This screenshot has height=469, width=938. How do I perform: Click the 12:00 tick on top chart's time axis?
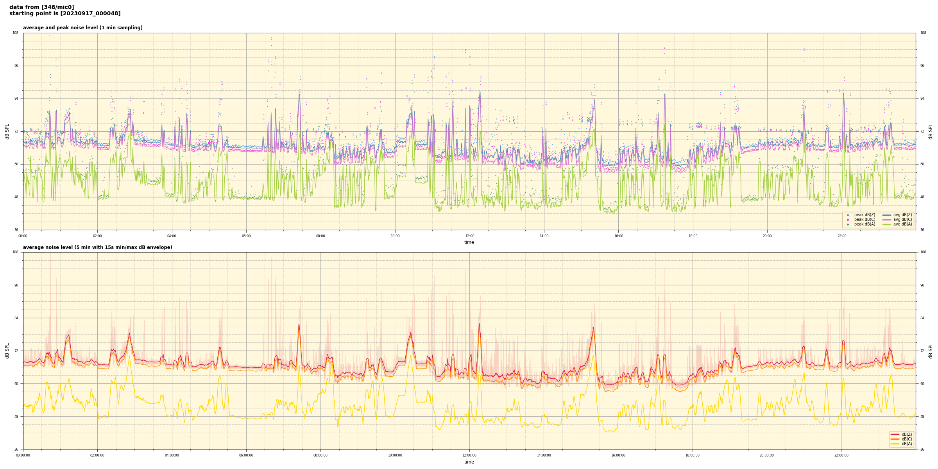pyautogui.click(x=469, y=236)
